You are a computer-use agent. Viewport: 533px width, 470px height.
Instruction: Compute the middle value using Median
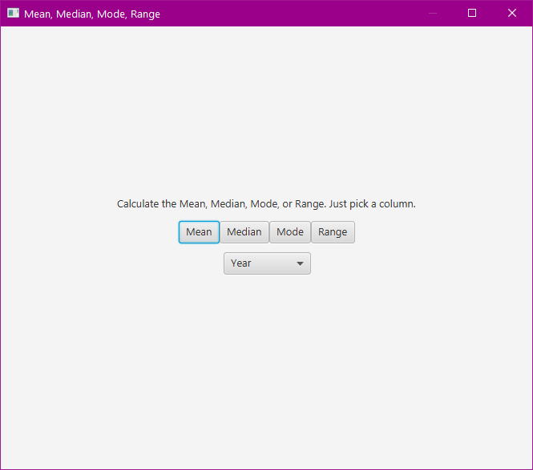244,232
